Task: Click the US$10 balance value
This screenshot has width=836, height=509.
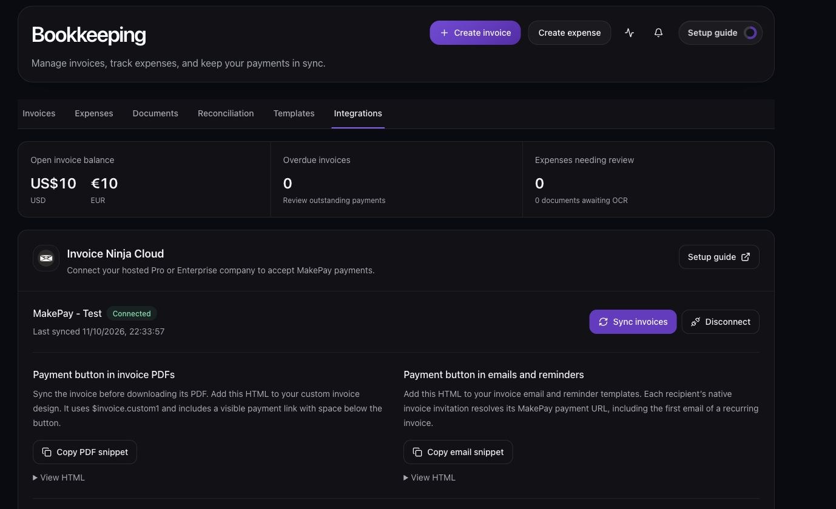Action: (x=53, y=184)
